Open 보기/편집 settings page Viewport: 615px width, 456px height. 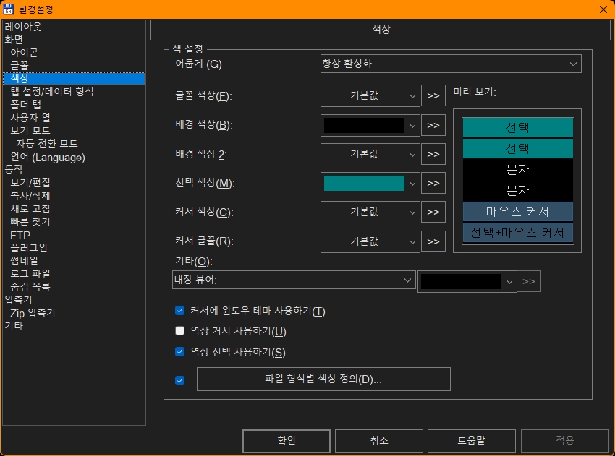point(30,183)
